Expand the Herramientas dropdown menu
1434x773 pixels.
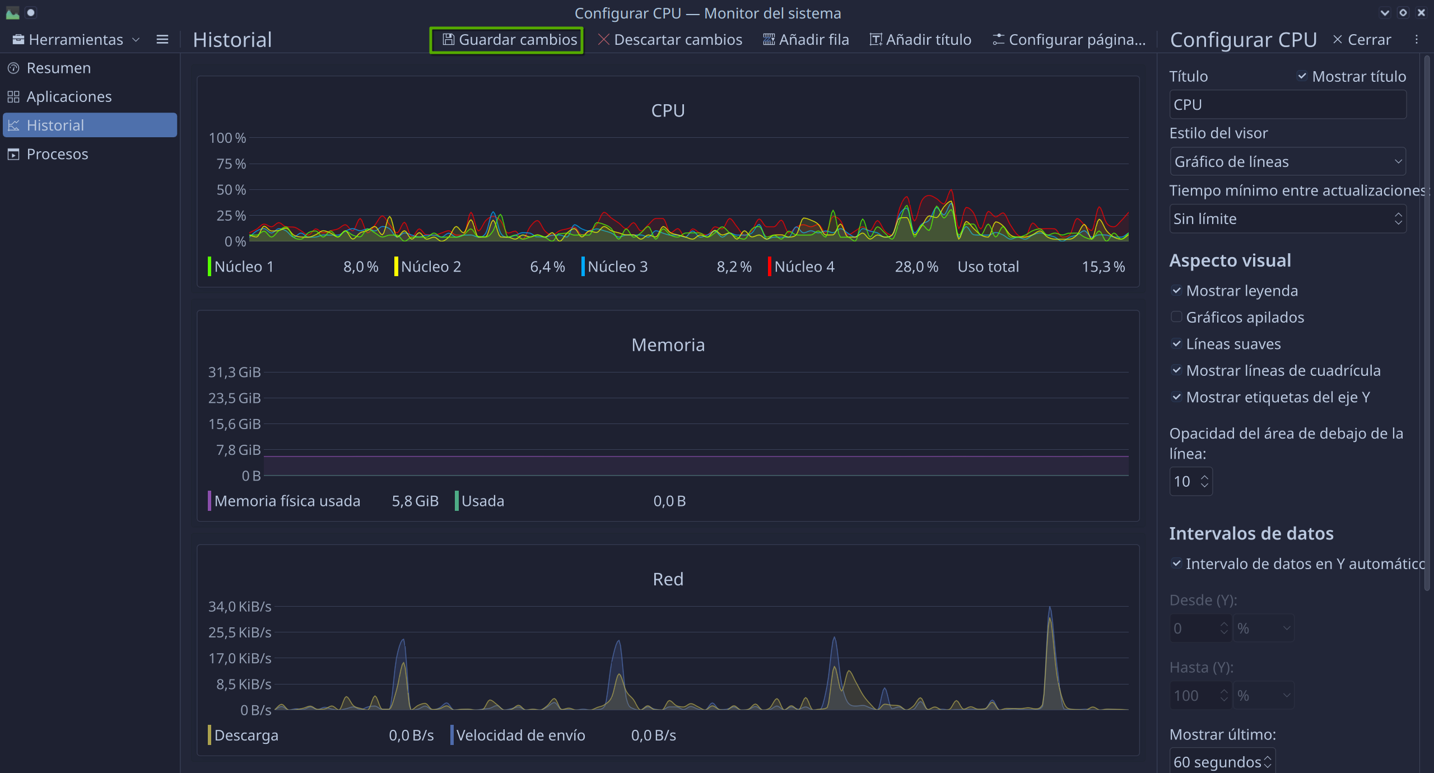point(76,40)
